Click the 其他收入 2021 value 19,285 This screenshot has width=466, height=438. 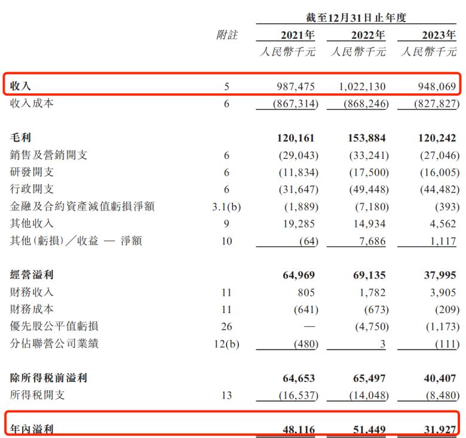pos(299,223)
